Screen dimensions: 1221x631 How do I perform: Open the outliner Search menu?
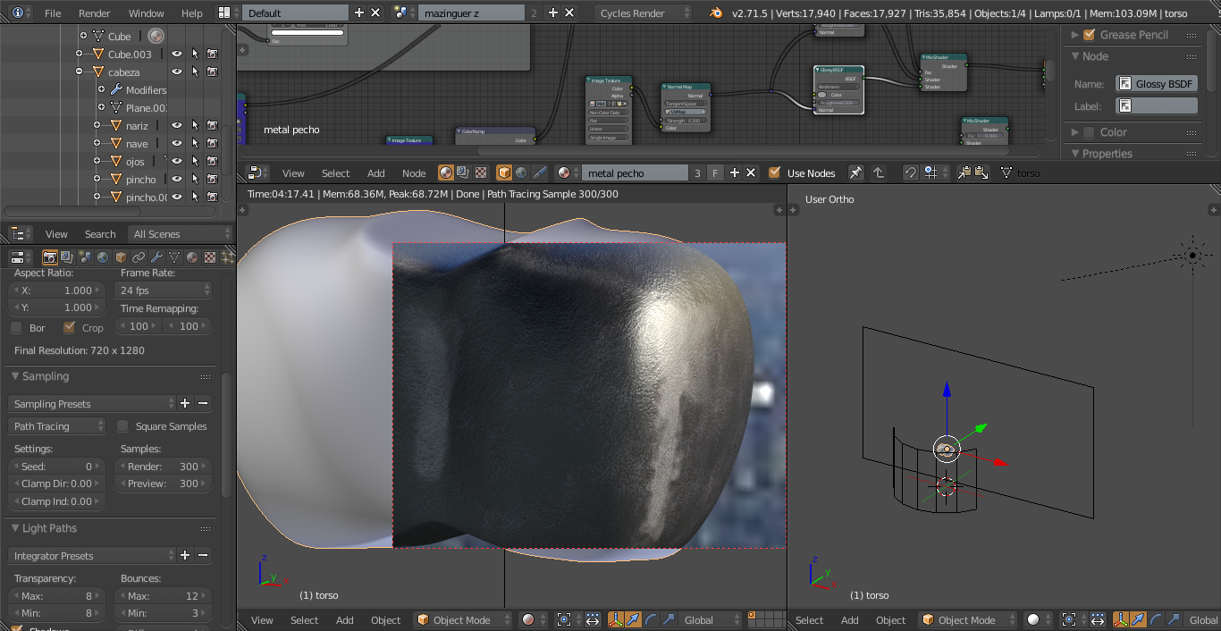tap(100, 234)
